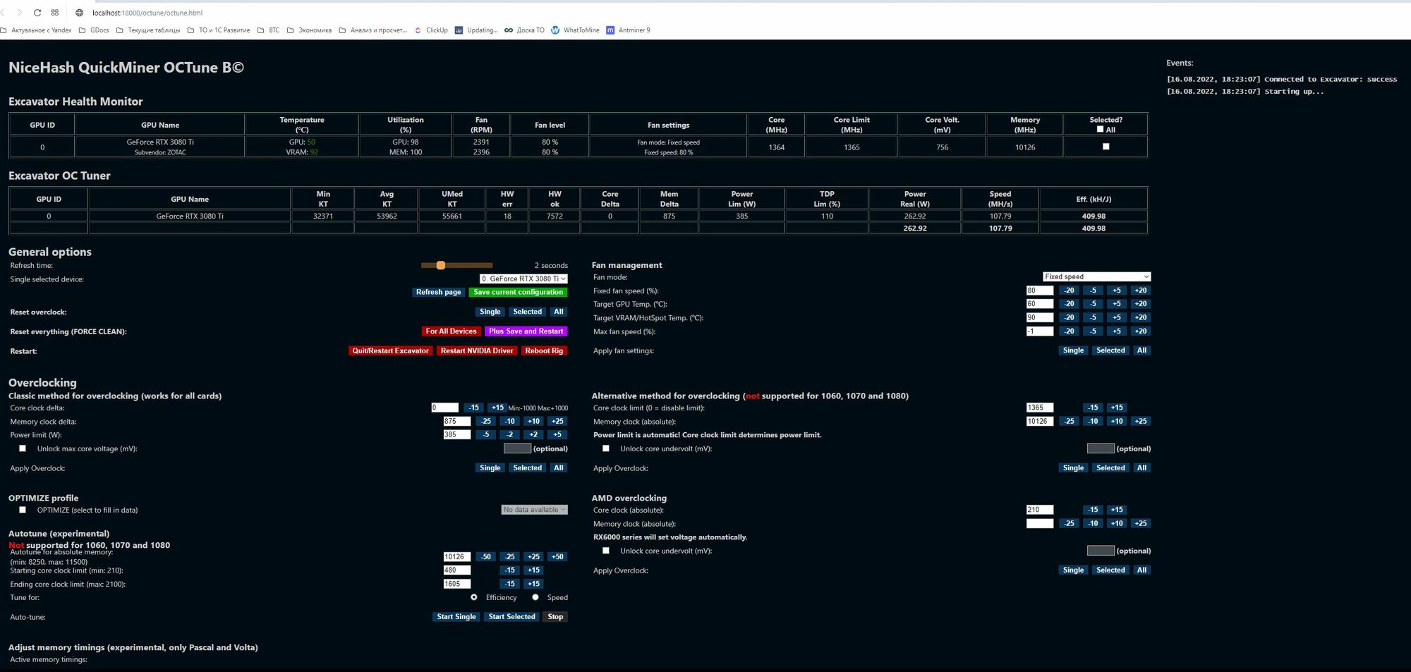Reset overclock for All devices
The height and width of the screenshot is (672, 1411).
pyautogui.click(x=559, y=312)
